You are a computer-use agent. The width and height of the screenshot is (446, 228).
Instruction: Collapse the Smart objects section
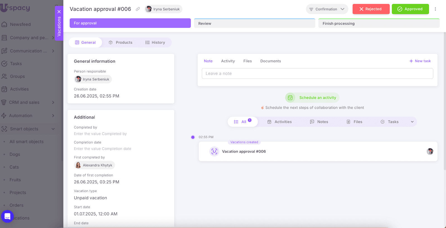53,129
